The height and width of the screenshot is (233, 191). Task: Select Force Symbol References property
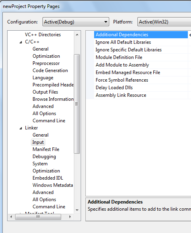[141, 80]
